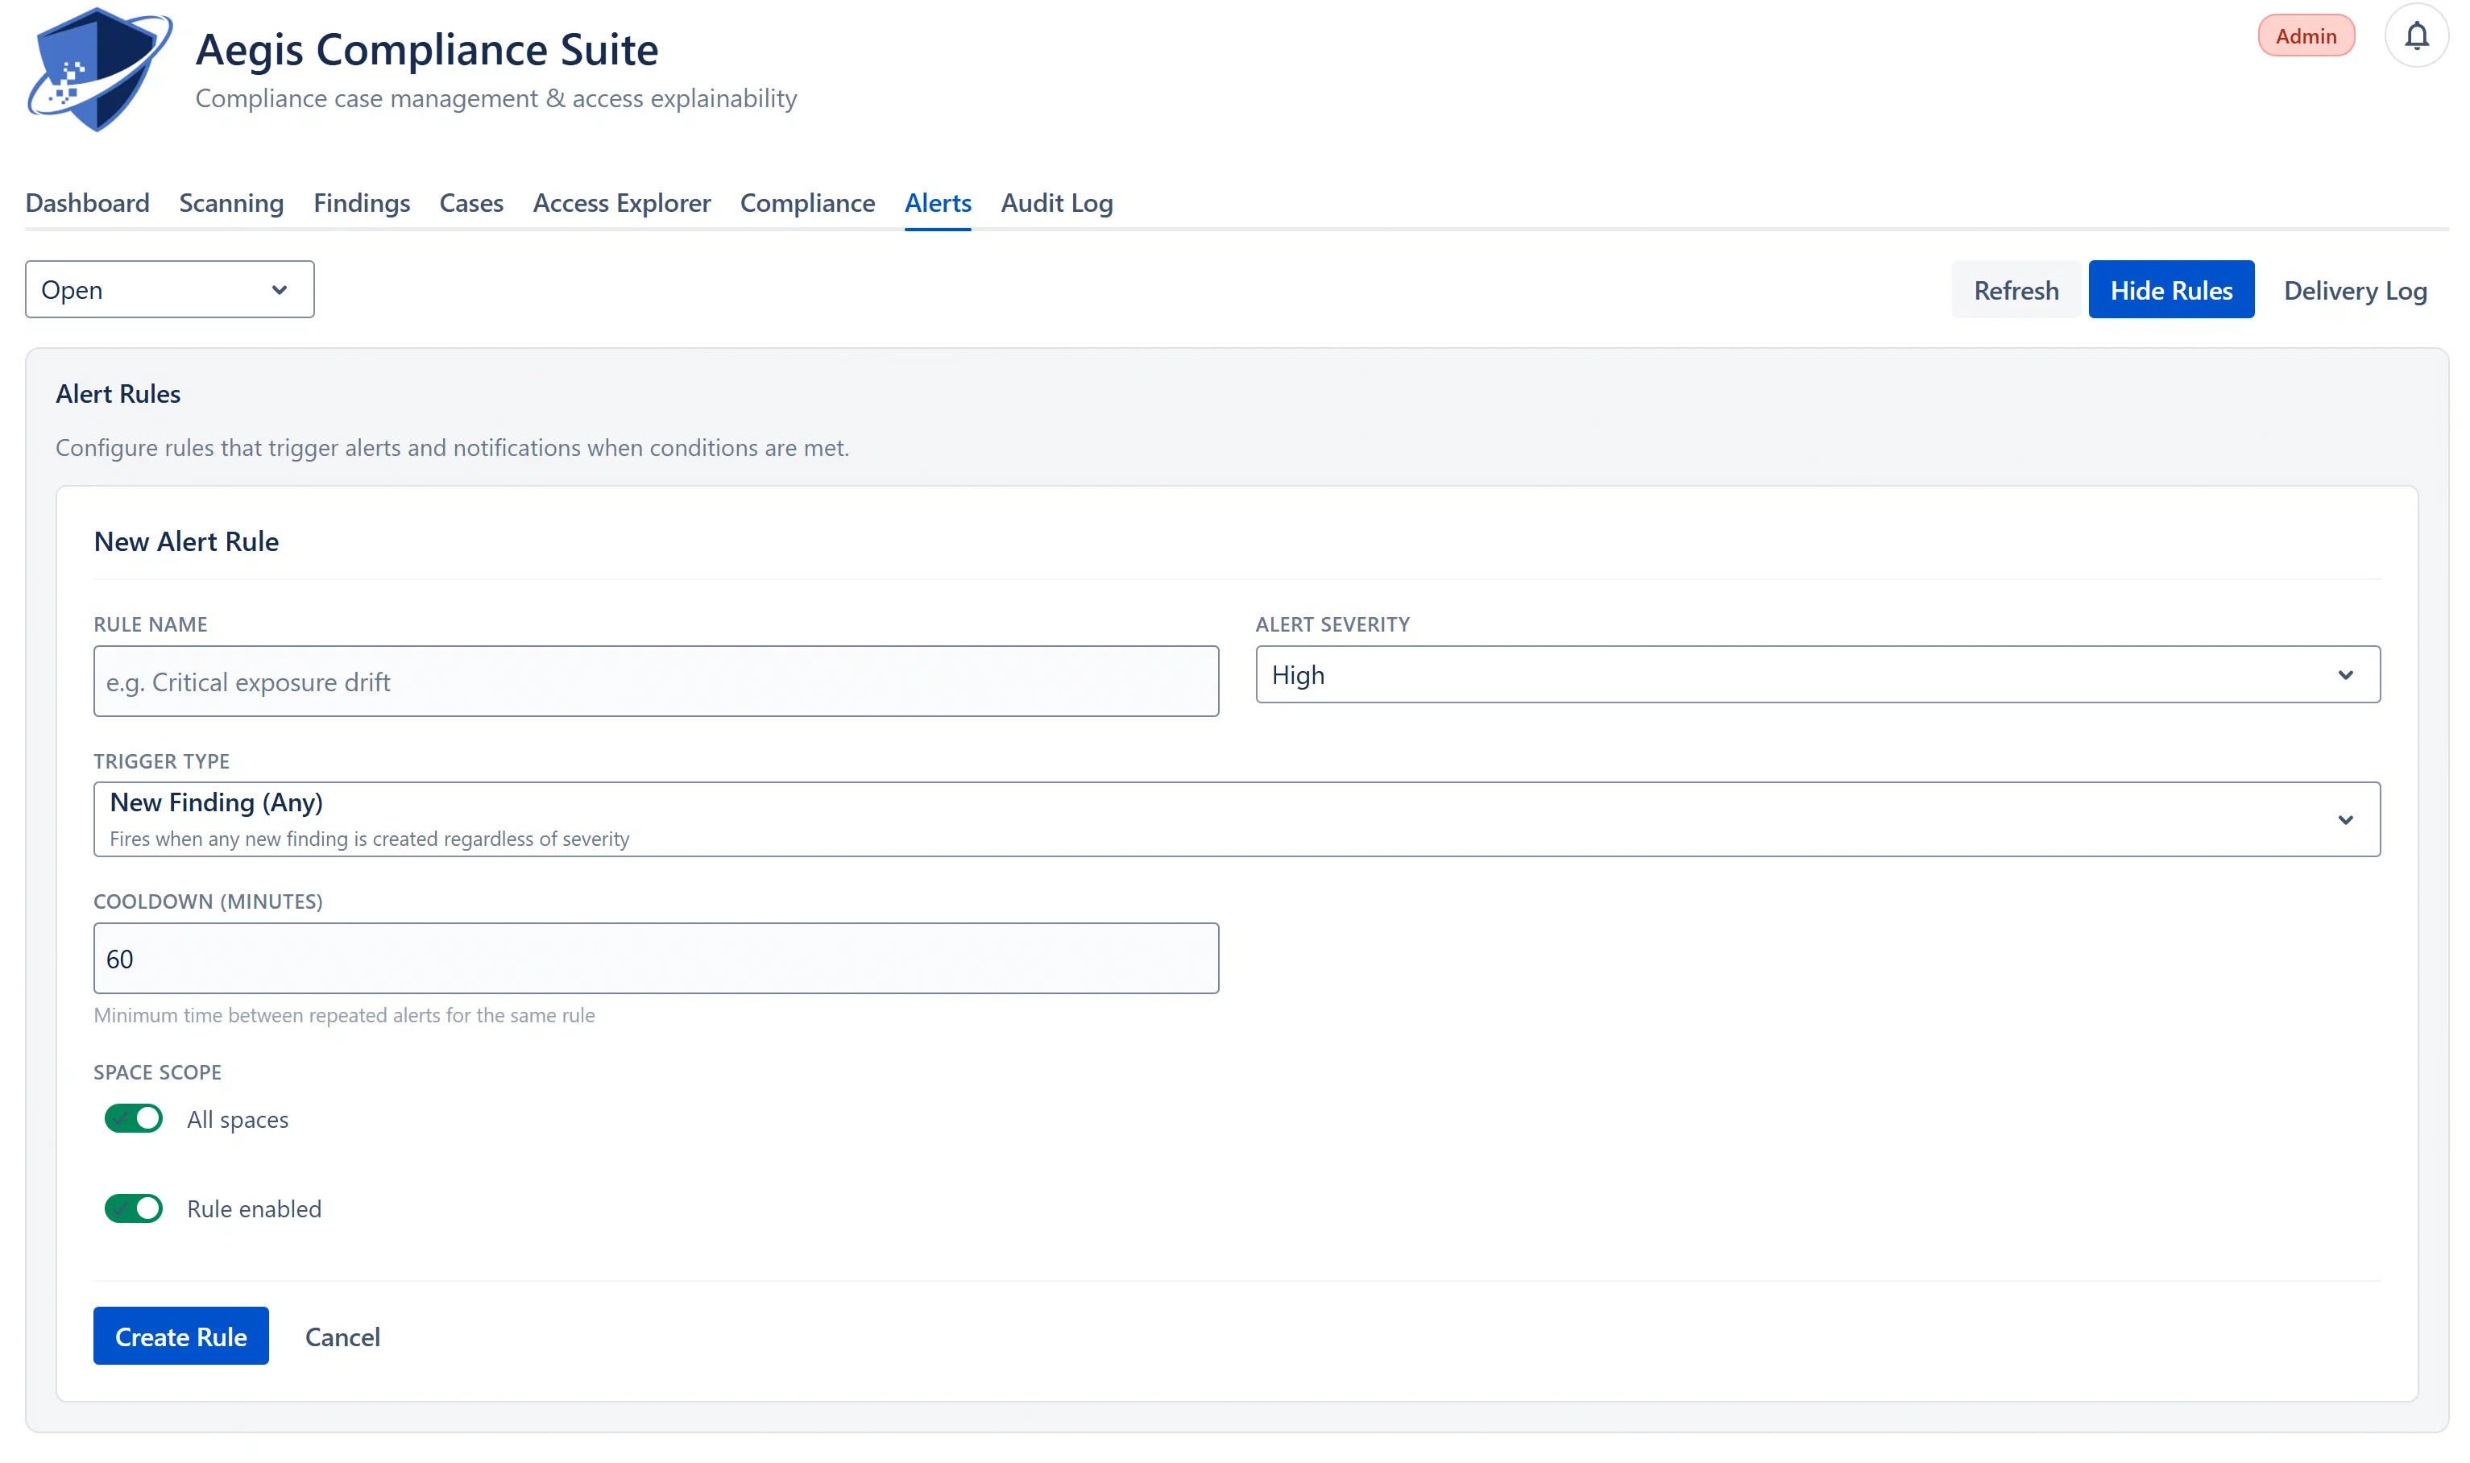
Task: Click the Aegis Compliance Suite title
Action: (427, 49)
